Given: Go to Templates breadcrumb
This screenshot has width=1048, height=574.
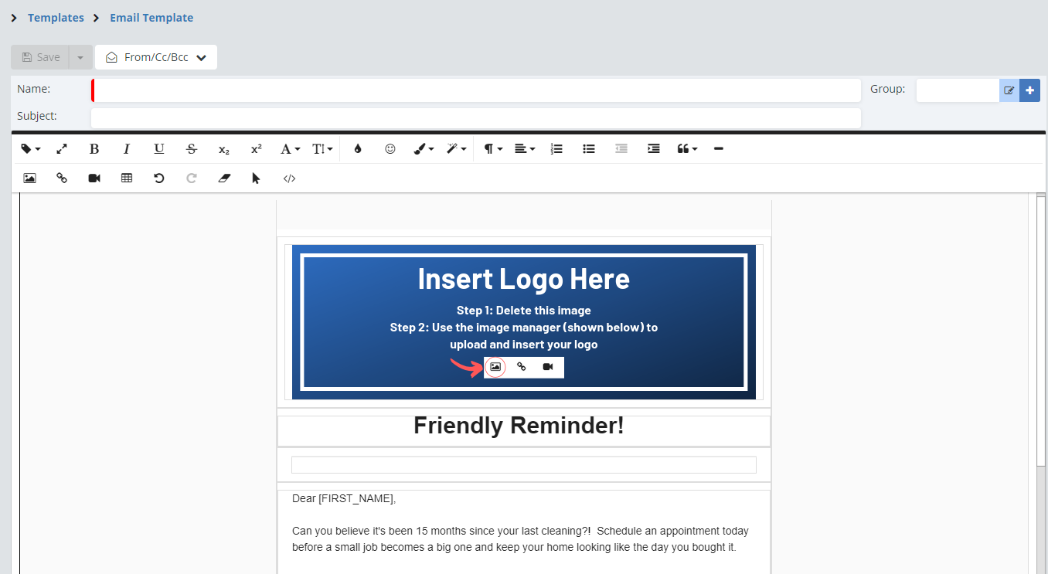Looking at the screenshot, I should [x=56, y=18].
